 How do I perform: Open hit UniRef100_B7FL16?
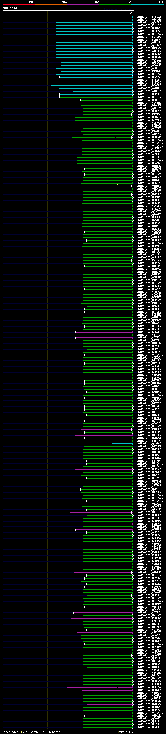tap(149, 17)
